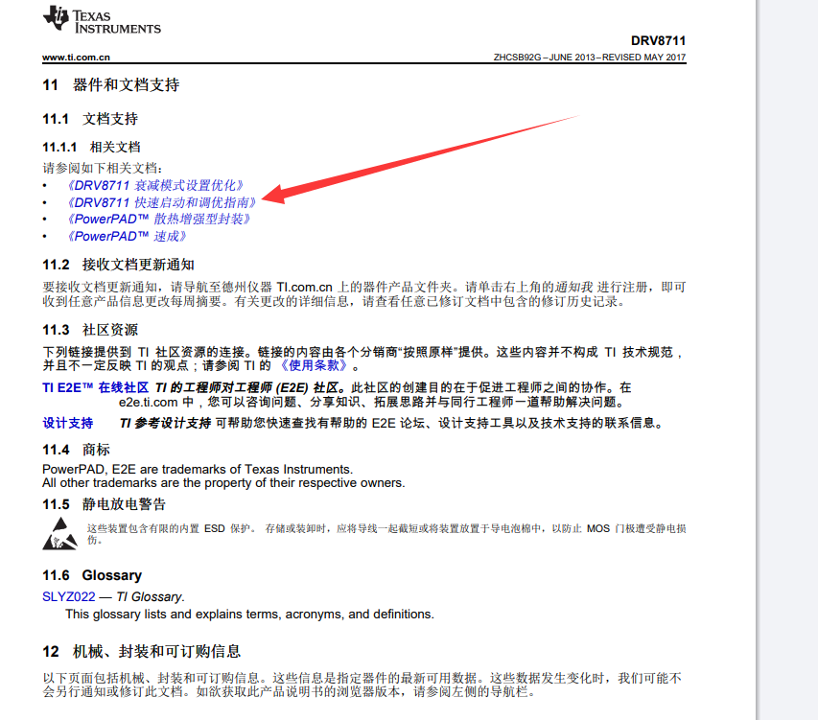Click the Texas Instruments logo
Screen dimensions: 818x720
click(x=102, y=20)
